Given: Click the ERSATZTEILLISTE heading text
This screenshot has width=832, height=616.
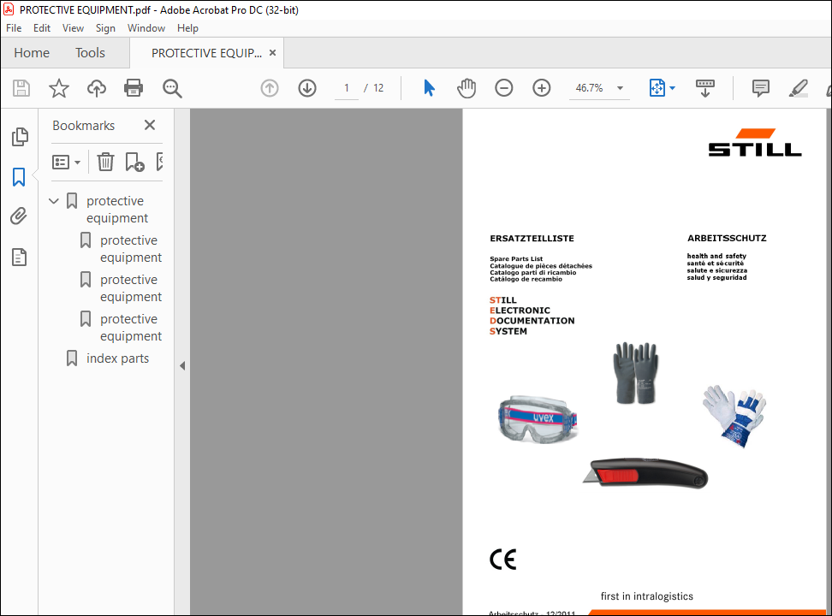Looking at the screenshot, I should (532, 238).
